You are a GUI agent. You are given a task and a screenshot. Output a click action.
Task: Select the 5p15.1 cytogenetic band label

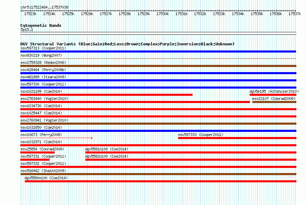[x=27, y=30]
